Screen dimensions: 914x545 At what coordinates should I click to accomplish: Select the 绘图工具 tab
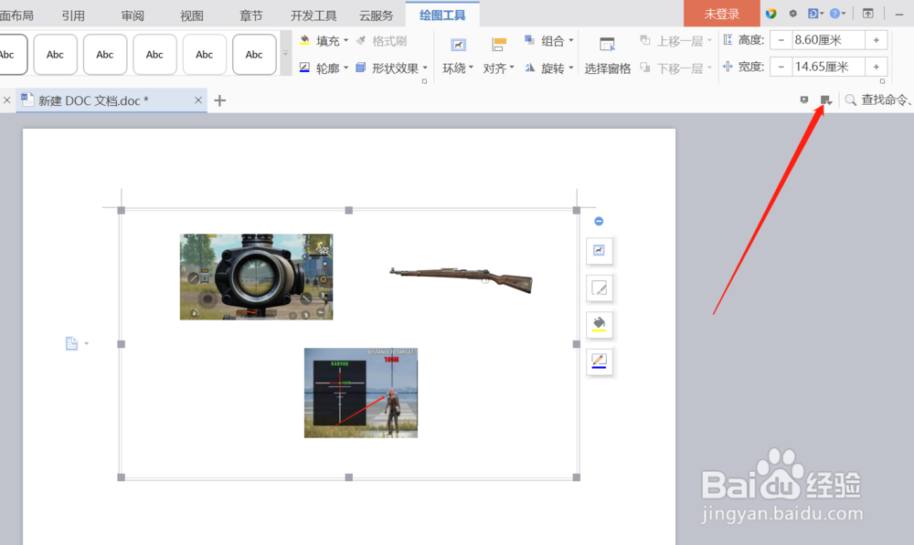click(442, 16)
